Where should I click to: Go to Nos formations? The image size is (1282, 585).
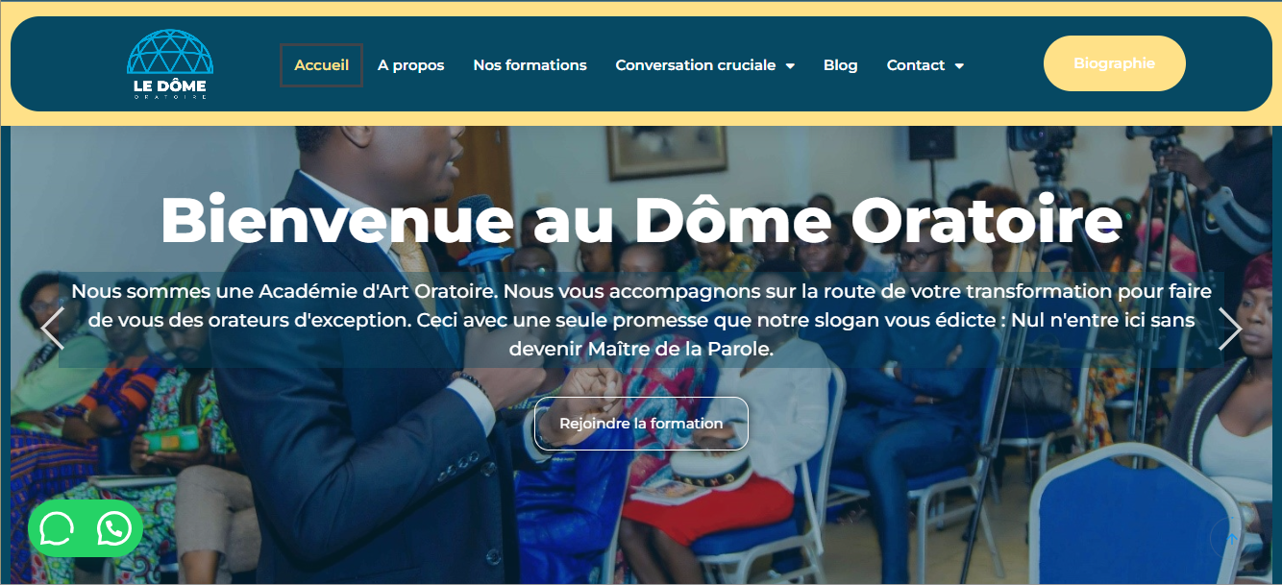coord(530,65)
